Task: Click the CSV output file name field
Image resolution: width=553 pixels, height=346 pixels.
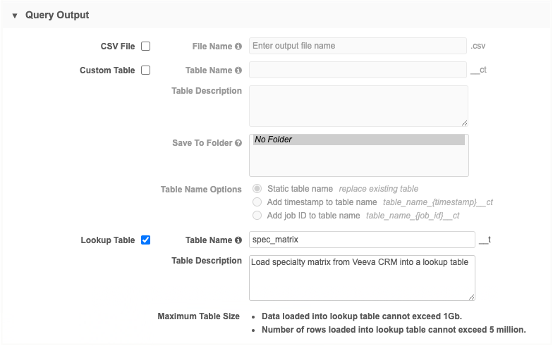Action: pos(358,46)
